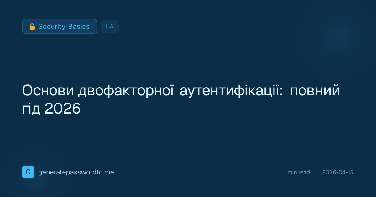Click the vertical separator before the date

coord(316,172)
